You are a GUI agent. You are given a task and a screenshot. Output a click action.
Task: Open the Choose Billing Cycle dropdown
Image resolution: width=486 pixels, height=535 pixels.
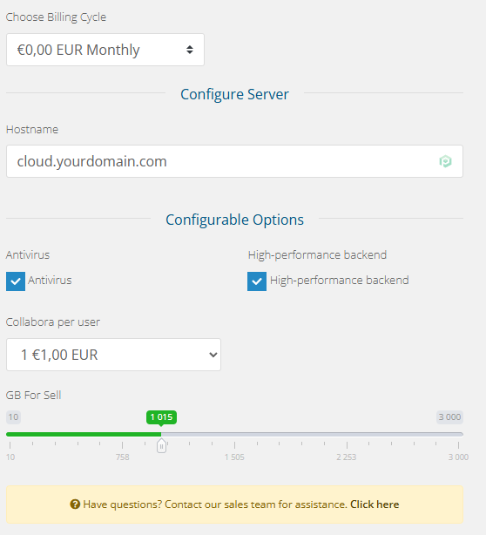pos(105,50)
